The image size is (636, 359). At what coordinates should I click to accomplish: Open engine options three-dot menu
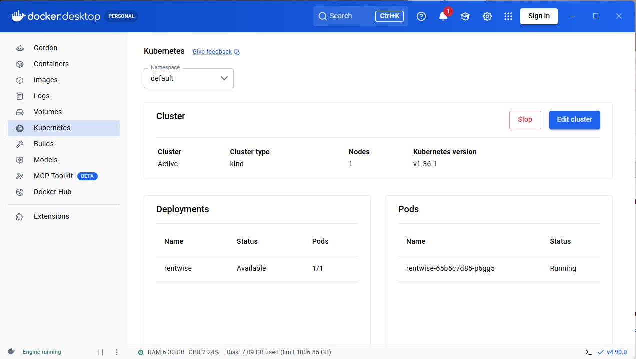(x=117, y=352)
